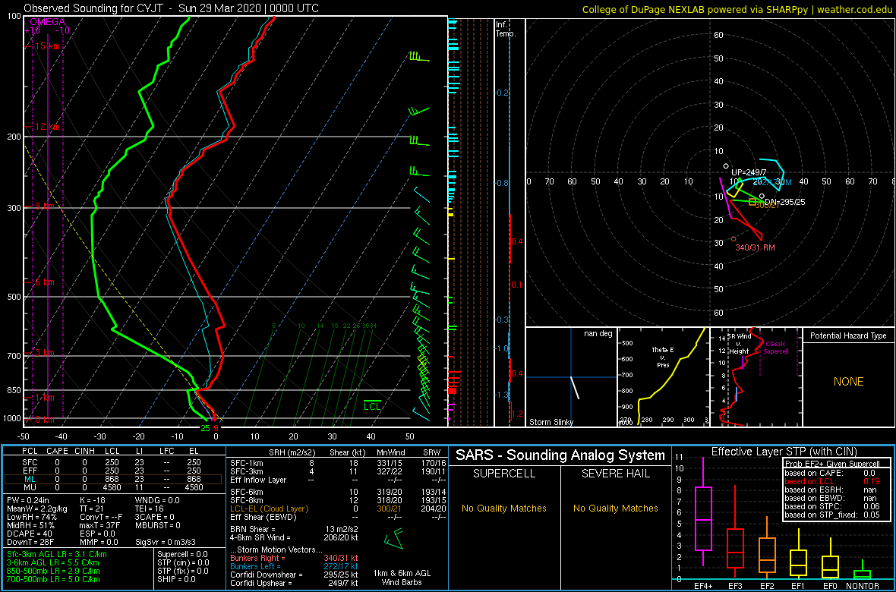This screenshot has width=896, height=592.
Task: Click the MidRH = 51% value
Action: 31,525
